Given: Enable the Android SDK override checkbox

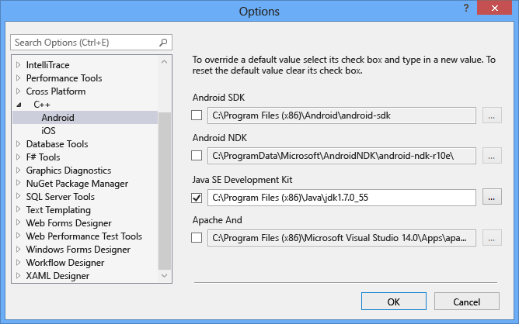Looking at the screenshot, I should [197, 115].
